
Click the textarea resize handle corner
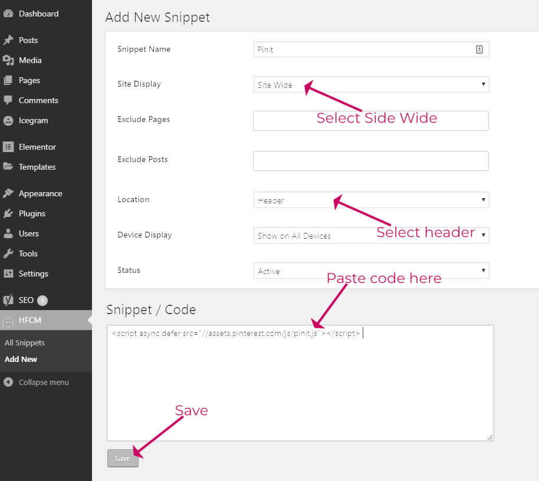(490, 437)
